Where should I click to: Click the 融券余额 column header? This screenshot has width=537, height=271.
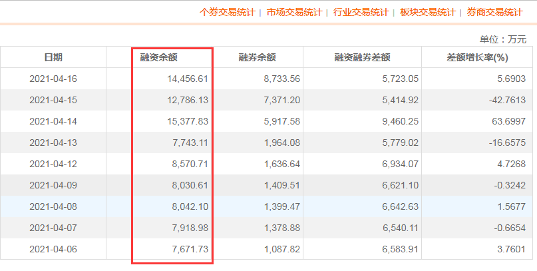pyautogui.click(x=258, y=57)
